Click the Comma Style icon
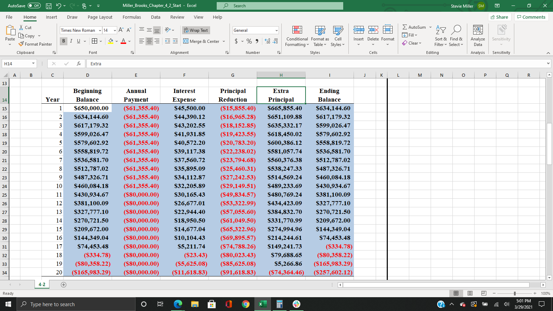 (257, 41)
